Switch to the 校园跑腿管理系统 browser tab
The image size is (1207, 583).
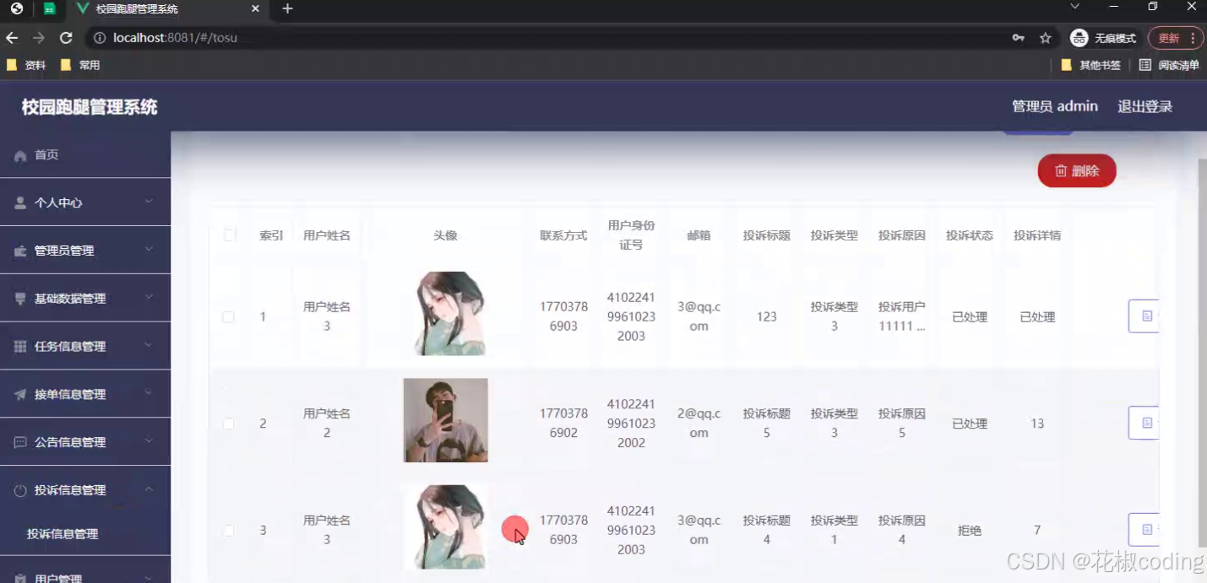pos(169,8)
